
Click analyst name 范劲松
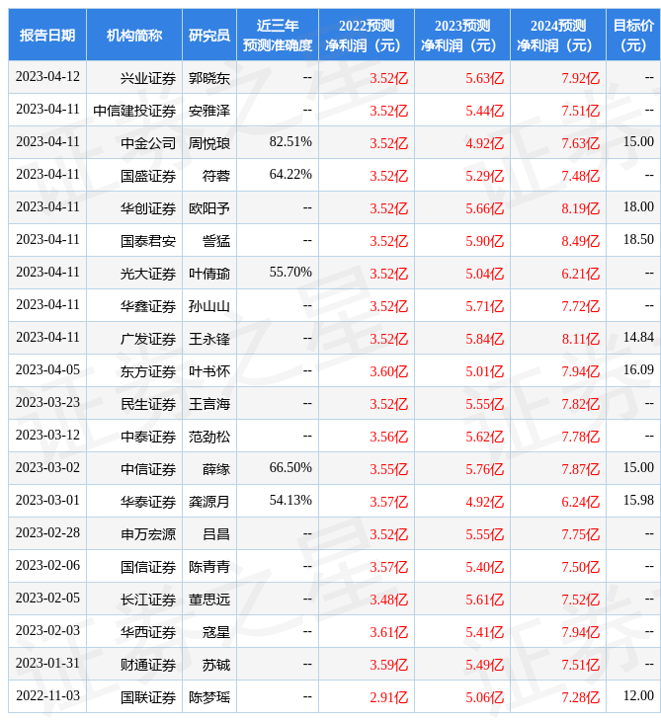coord(209,437)
